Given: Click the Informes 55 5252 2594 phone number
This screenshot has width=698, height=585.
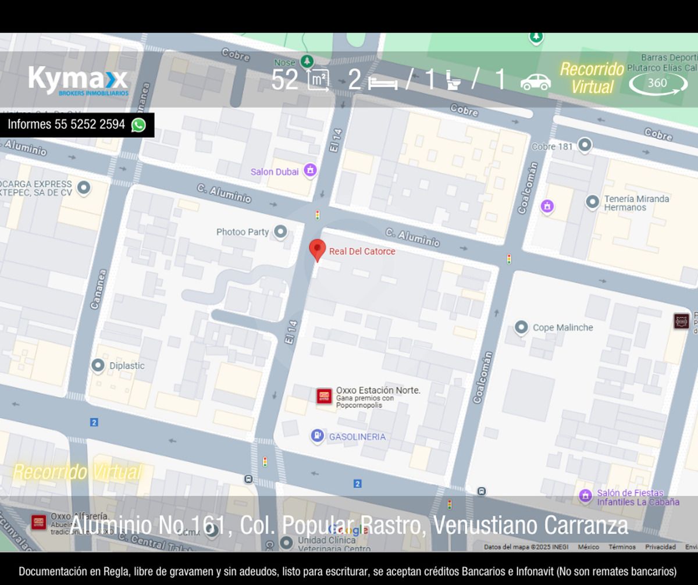Looking at the screenshot, I should (x=66, y=124).
